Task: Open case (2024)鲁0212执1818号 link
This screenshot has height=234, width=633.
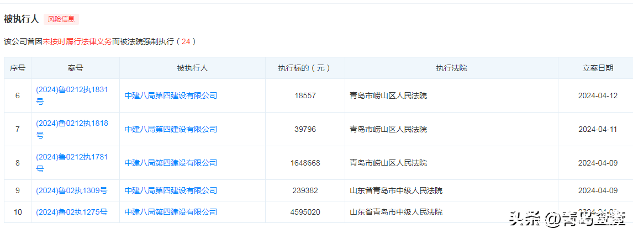Action: pos(72,130)
